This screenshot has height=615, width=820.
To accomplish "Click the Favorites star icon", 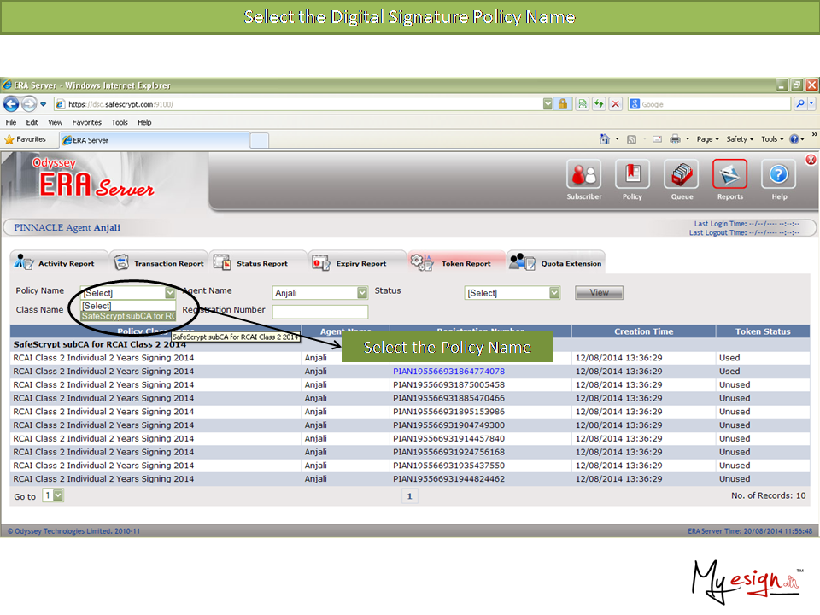I will (9, 139).
